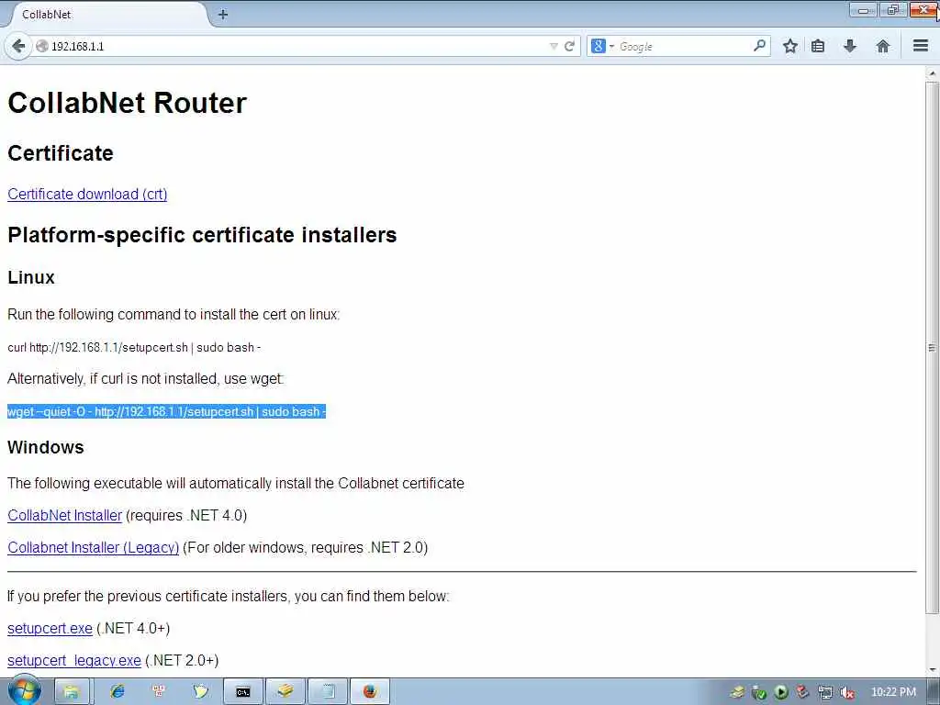Go to the home page icon
Viewport: 940px width, 705px height.
[x=882, y=46]
